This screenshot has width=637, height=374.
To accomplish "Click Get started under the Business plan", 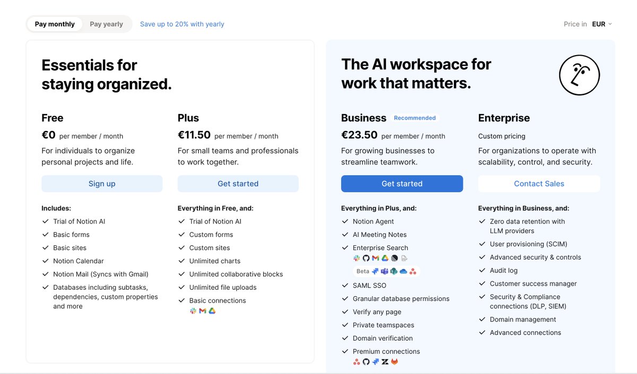I will point(402,184).
